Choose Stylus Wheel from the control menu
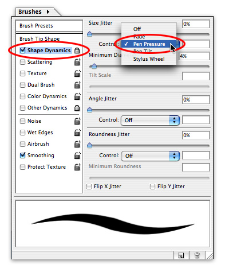This screenshot has width=229, height=276. coord(149,59)
